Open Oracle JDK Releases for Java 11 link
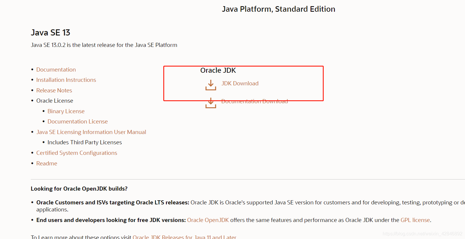 (184, 237)
